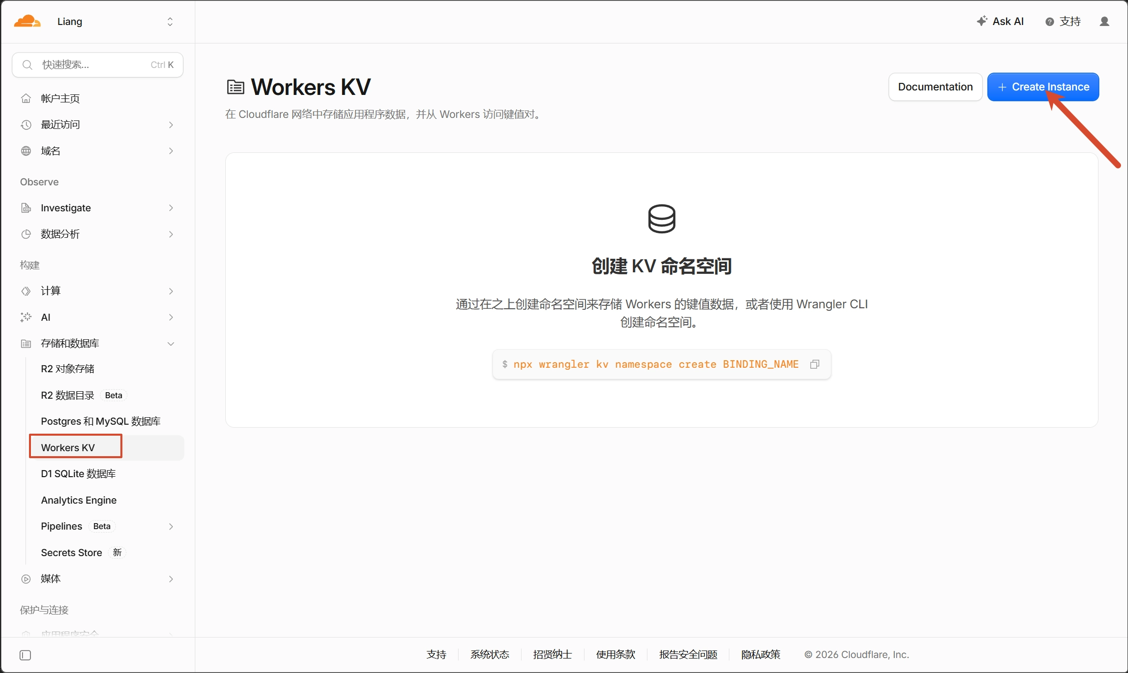Click the AI sparkle sidebar icon
Image resolution: width=1128 pixels, height=673 pixels.
[26, 317]
